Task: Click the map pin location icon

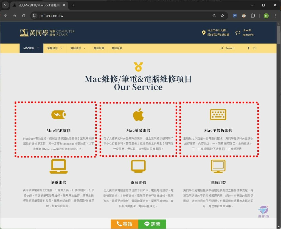Action: 204,33
